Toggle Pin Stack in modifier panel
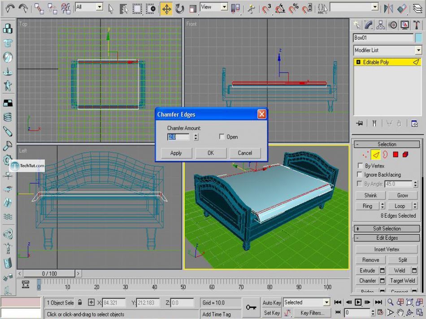Viewport: 426px width, 319px height. pos(360,124)
